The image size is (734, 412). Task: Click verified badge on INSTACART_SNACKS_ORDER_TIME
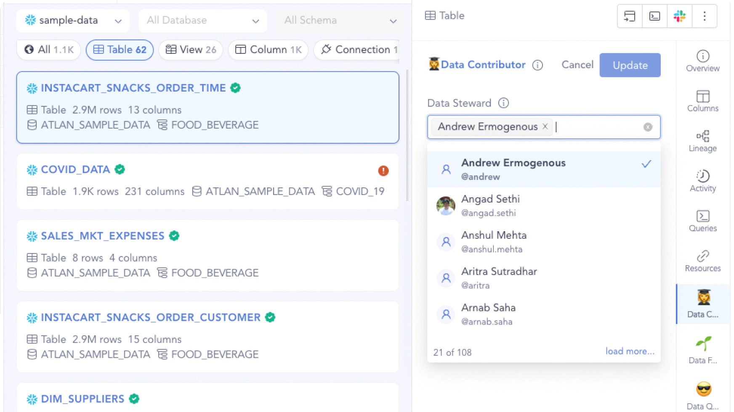click(236, 88)
